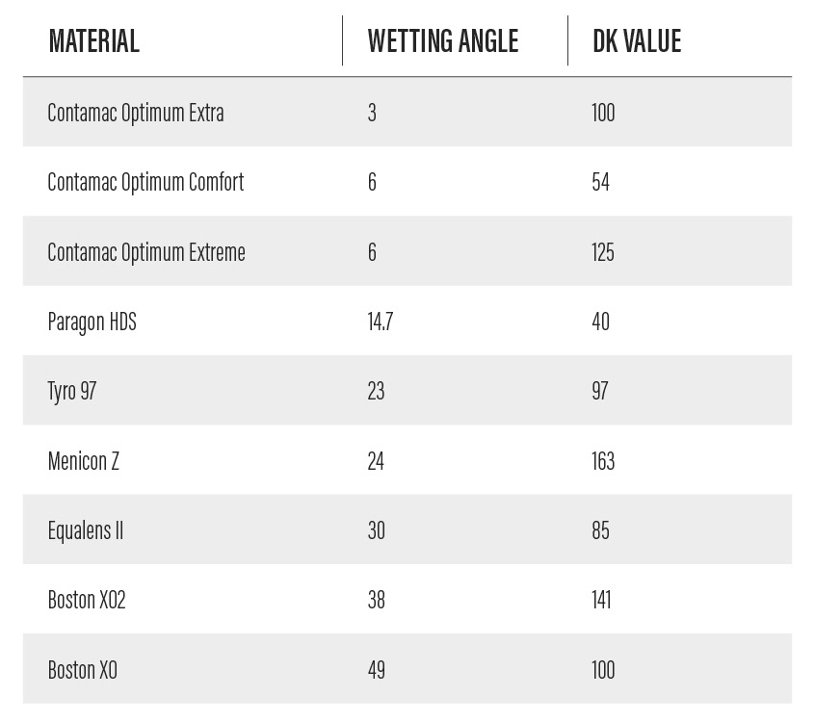Select the wetting angle value 49

[x=376, y=670]
